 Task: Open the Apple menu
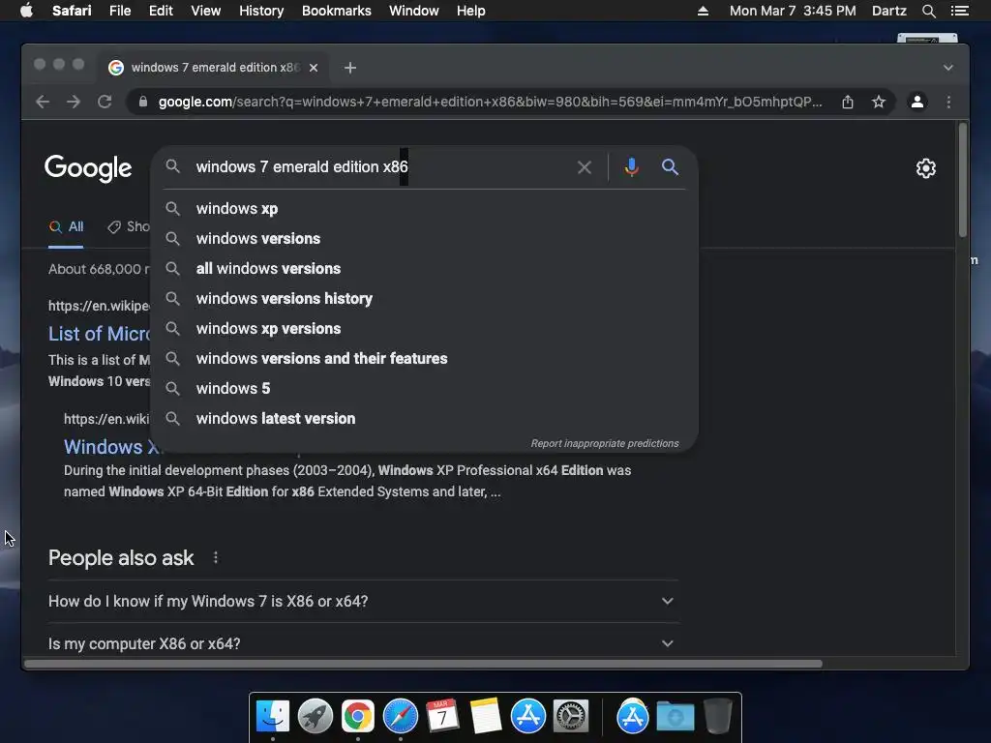pyautogui.click(x=26, y=11)
